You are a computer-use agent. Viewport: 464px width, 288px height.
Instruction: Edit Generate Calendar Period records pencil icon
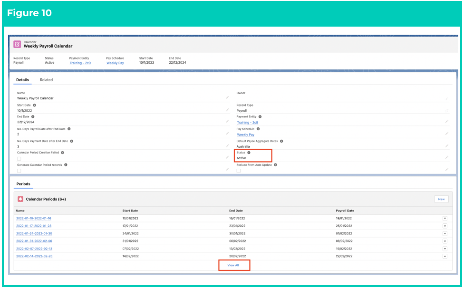227,170
